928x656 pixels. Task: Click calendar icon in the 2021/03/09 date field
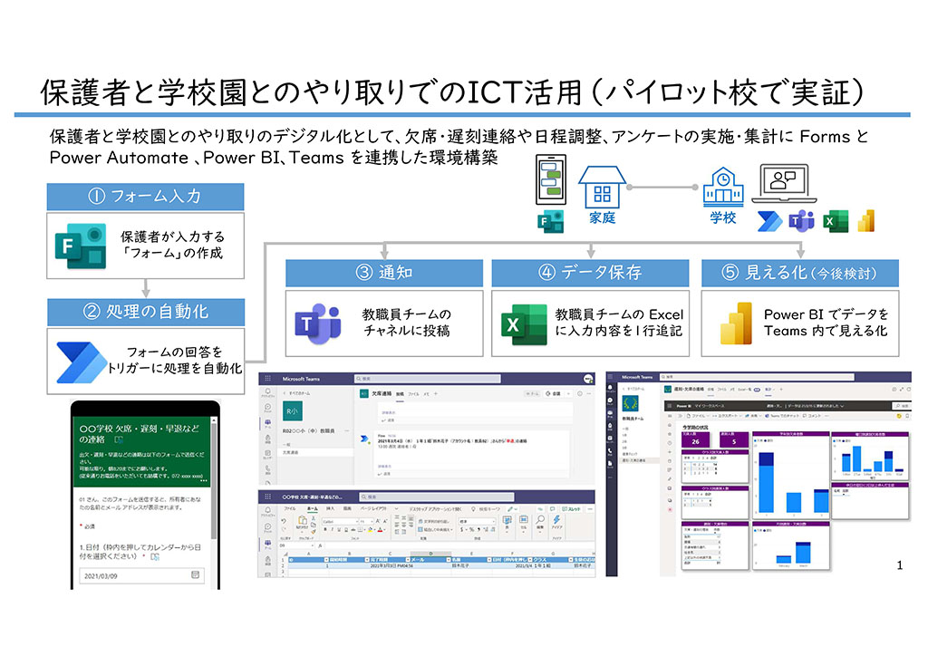pos(196,575)
